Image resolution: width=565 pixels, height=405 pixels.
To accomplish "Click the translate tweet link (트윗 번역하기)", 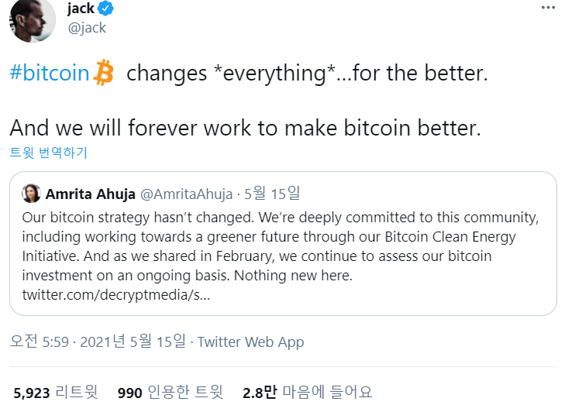I will 48,152.
